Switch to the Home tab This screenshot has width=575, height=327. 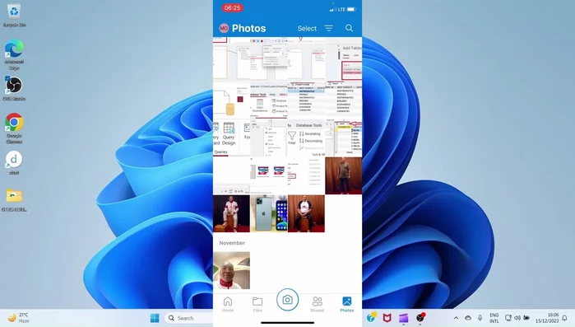click(x=228, y=304)
